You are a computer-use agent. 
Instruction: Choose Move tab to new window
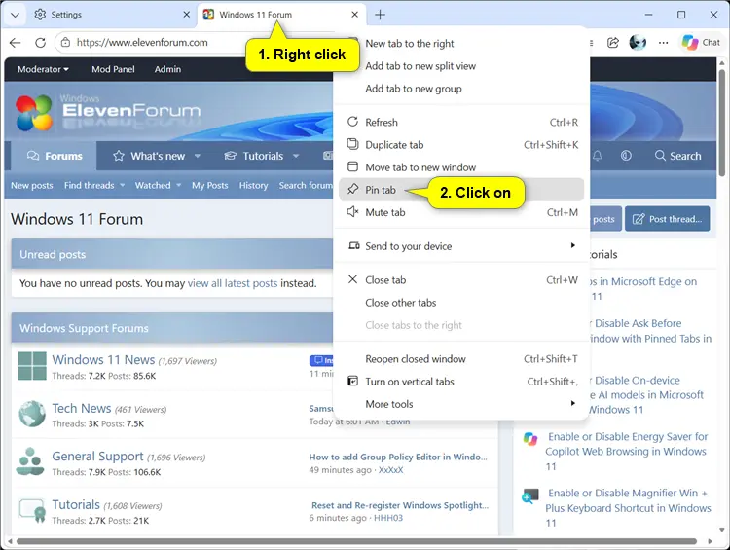click(x=461, y=167)
